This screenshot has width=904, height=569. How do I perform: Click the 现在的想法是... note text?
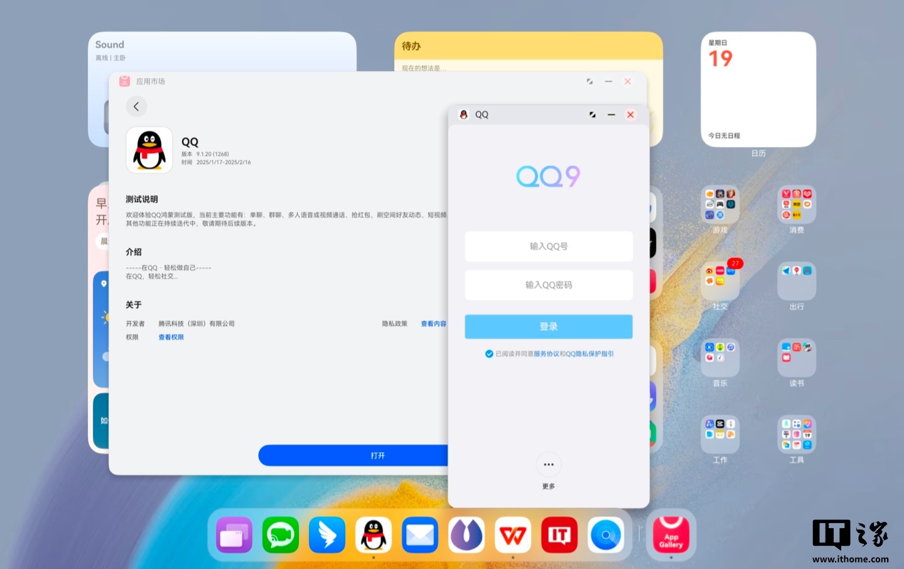(424, 68)
